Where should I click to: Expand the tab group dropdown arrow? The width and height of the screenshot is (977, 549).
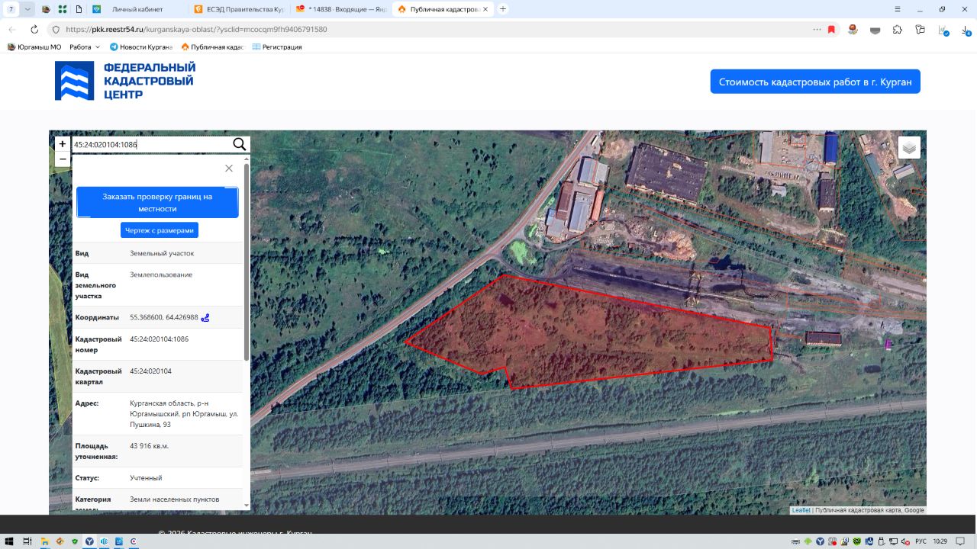coord(27,9)
